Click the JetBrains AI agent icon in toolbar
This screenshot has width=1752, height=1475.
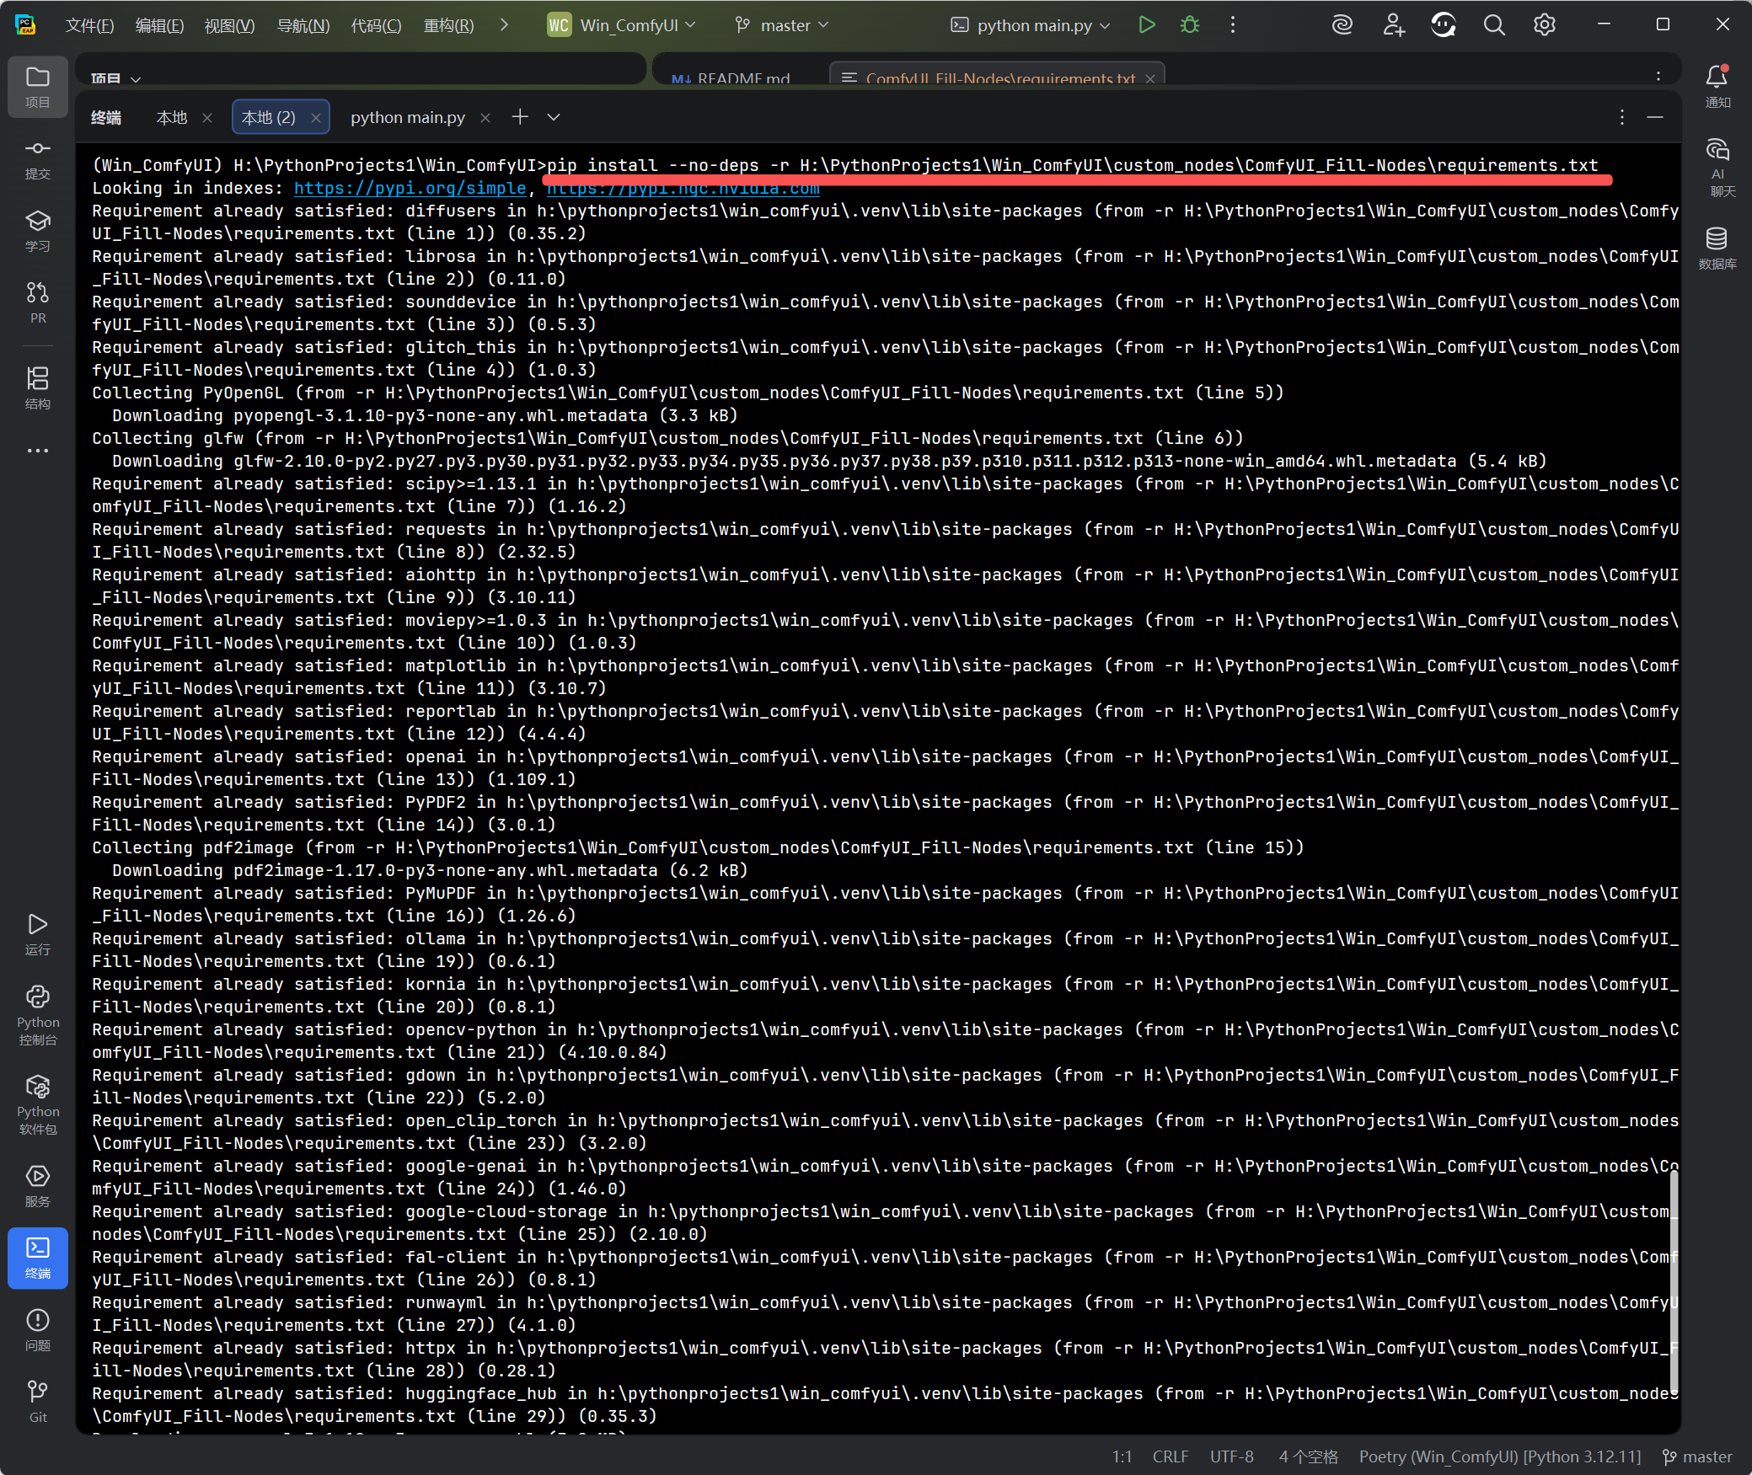click(x=1444, y=25)
